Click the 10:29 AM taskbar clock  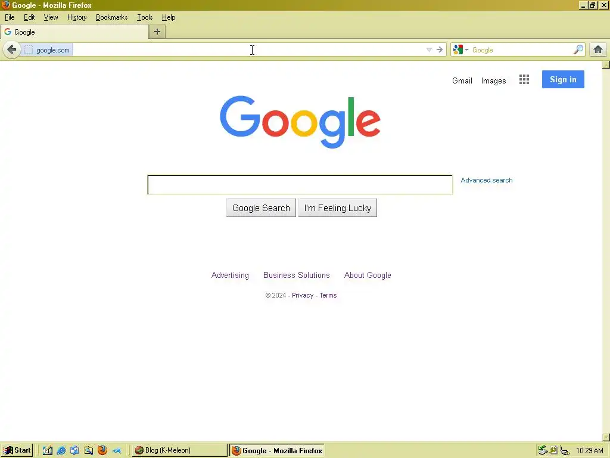click(x=589, y=451)
